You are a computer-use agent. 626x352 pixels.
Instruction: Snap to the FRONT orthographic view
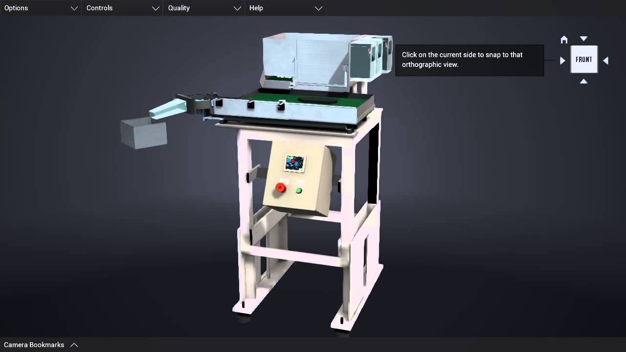coord(584,60)
